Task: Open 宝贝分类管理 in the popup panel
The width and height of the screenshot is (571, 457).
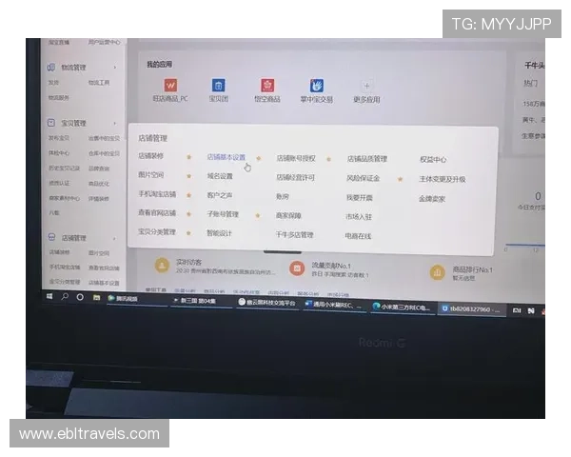Action: tap(157, 231)
